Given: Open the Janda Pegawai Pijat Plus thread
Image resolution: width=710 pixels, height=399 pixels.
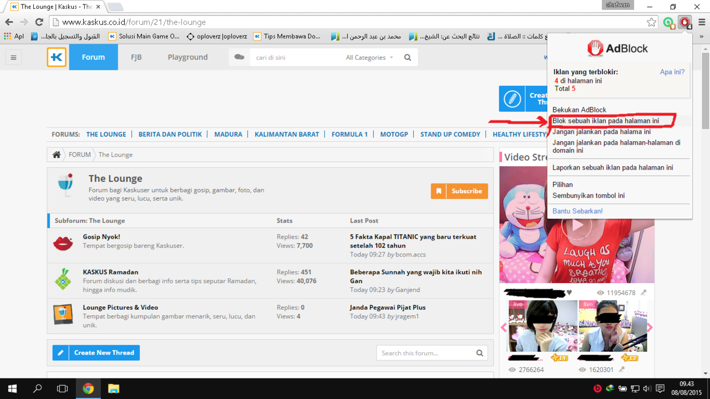Looking at the screenshot, I should (x=388, y=308).
